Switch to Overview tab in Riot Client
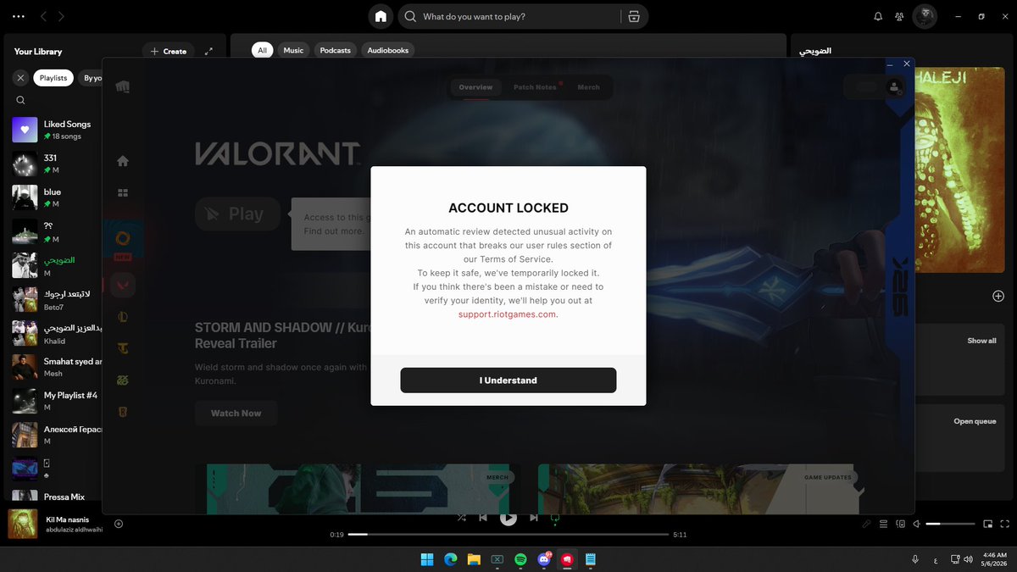The image size is (1017, 572). tap(475, 87)
